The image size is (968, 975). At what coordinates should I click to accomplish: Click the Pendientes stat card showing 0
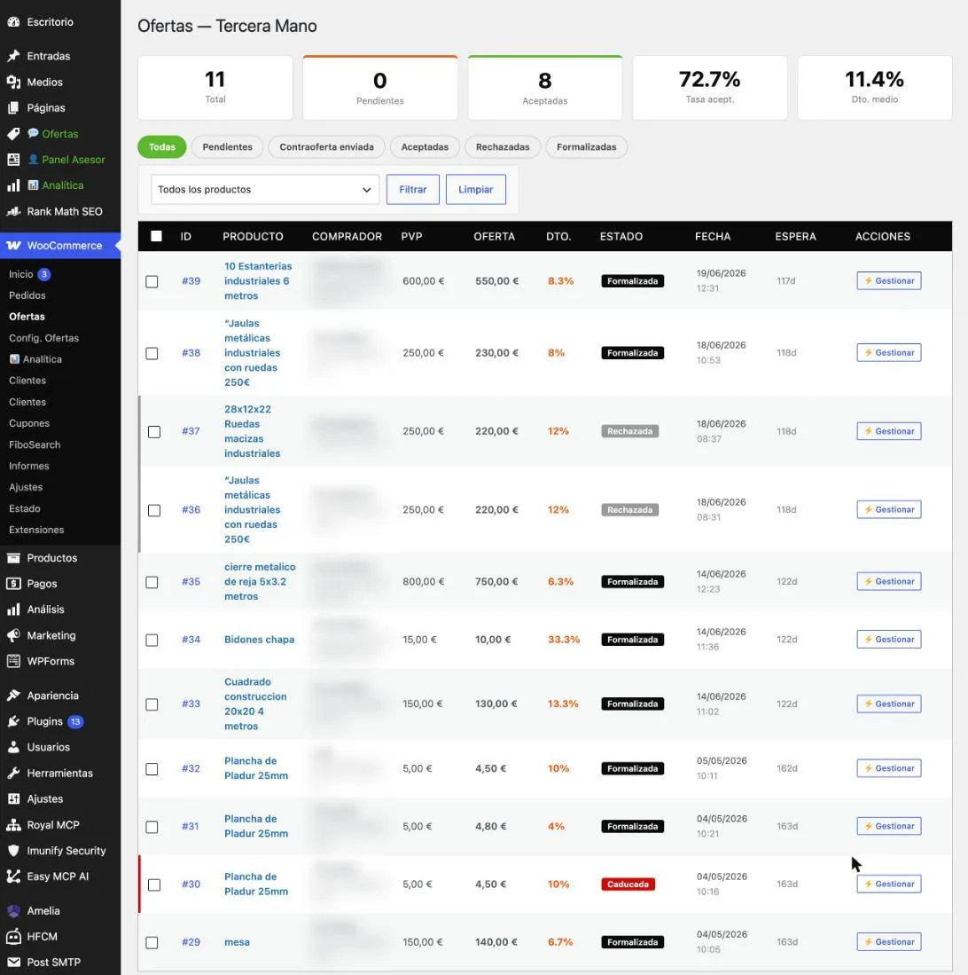(380, 88)
